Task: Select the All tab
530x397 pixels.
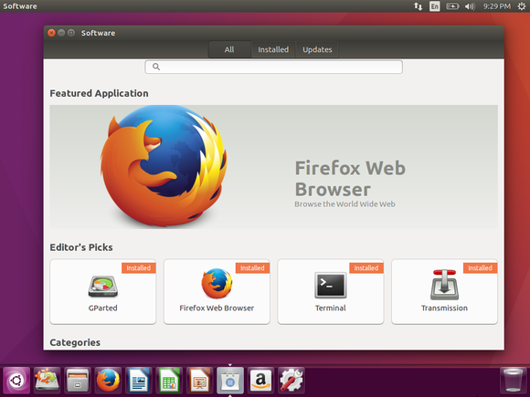Action: [229, 49]
